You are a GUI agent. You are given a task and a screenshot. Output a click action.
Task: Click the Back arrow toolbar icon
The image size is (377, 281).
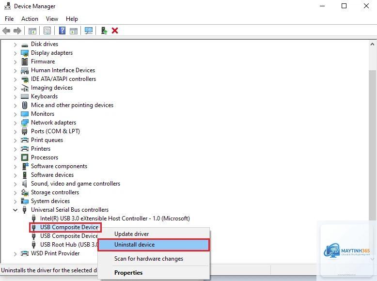pyautogui.click(x=6, y=31)
